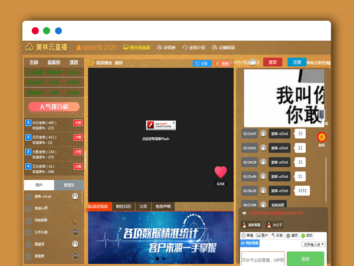Click the 点此获取最新Flash link
Image resolution: width=354 pixels, height=266 pixels.
(156, 139)
